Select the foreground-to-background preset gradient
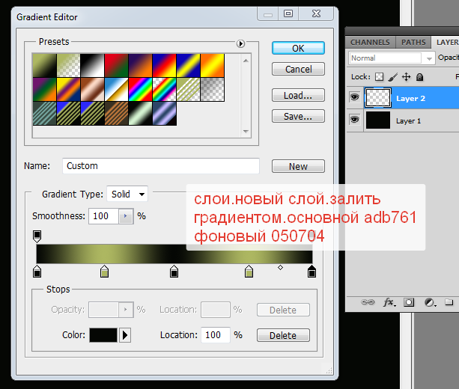 pos(44,66)
